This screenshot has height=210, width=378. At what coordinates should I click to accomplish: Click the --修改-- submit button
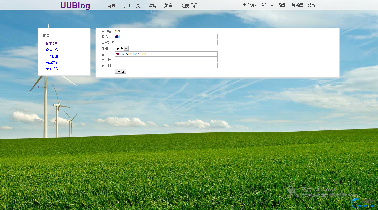tap(121, 71)
